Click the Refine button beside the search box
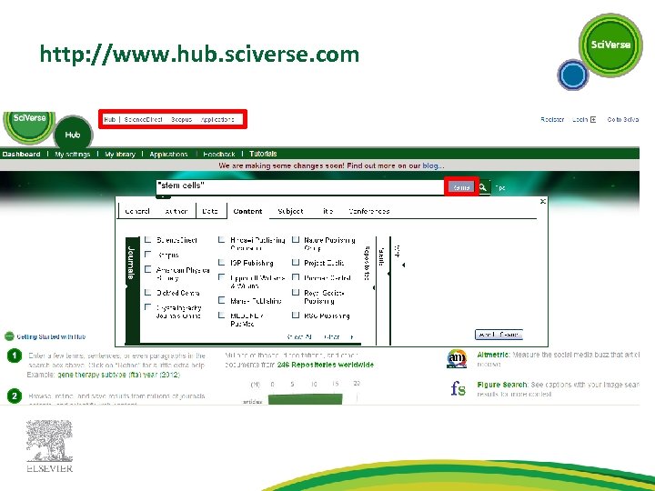Image resolution: width=655 pixels, height=491 pixels. [x=461, y=187]
